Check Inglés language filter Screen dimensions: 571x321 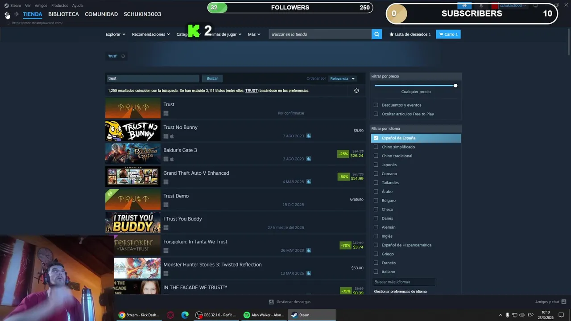click(376, 236)
